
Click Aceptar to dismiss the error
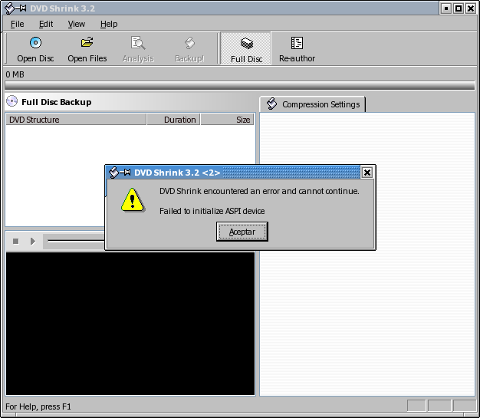242,232
